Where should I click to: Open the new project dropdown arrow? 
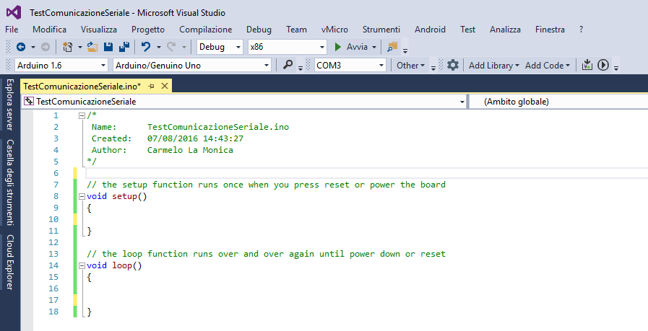(79, 48)
